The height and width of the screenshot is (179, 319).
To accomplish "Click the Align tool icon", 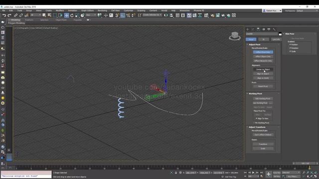I will (171, 15).
